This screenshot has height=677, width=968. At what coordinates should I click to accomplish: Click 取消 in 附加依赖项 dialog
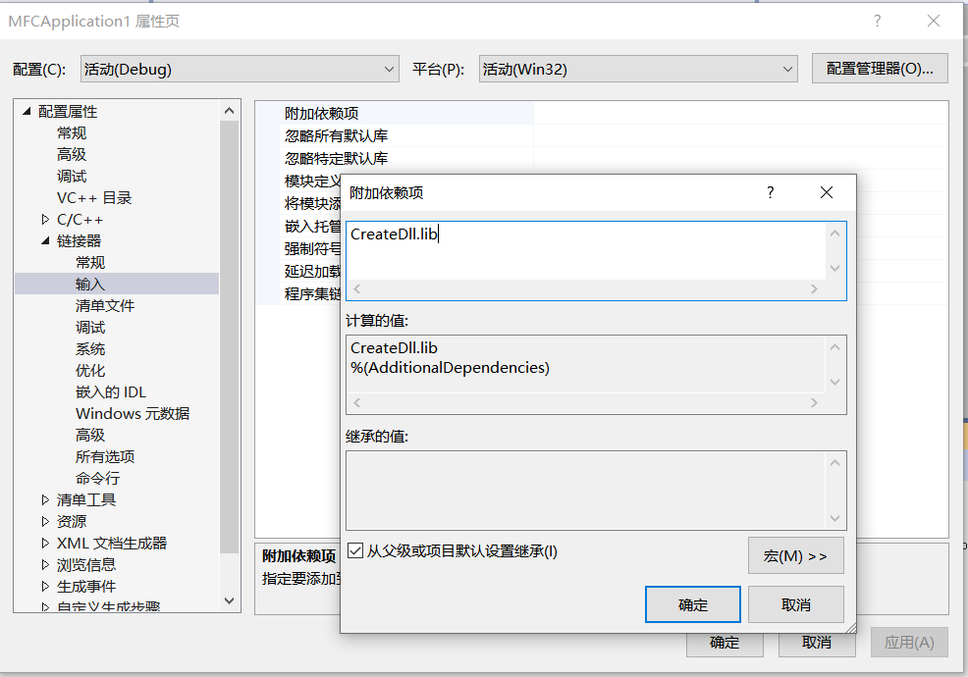[796, 604]
